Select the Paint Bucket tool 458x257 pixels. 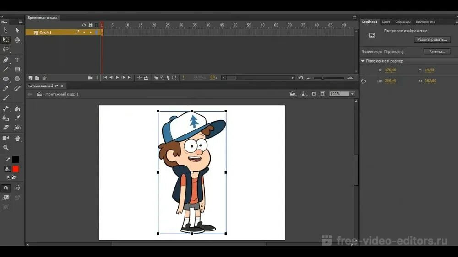pyautogui.click(x=17, y=108)
